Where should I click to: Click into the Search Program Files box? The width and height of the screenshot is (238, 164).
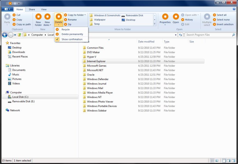(210, 35)
